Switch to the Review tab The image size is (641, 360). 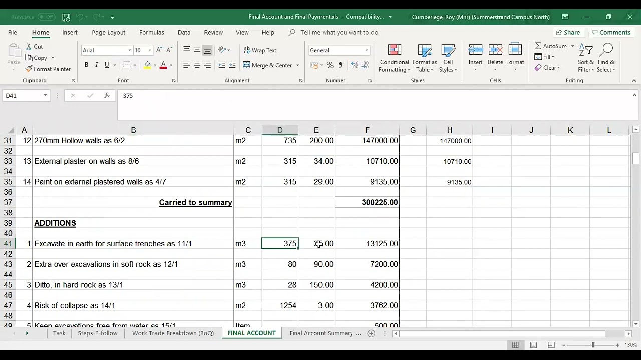213,32
